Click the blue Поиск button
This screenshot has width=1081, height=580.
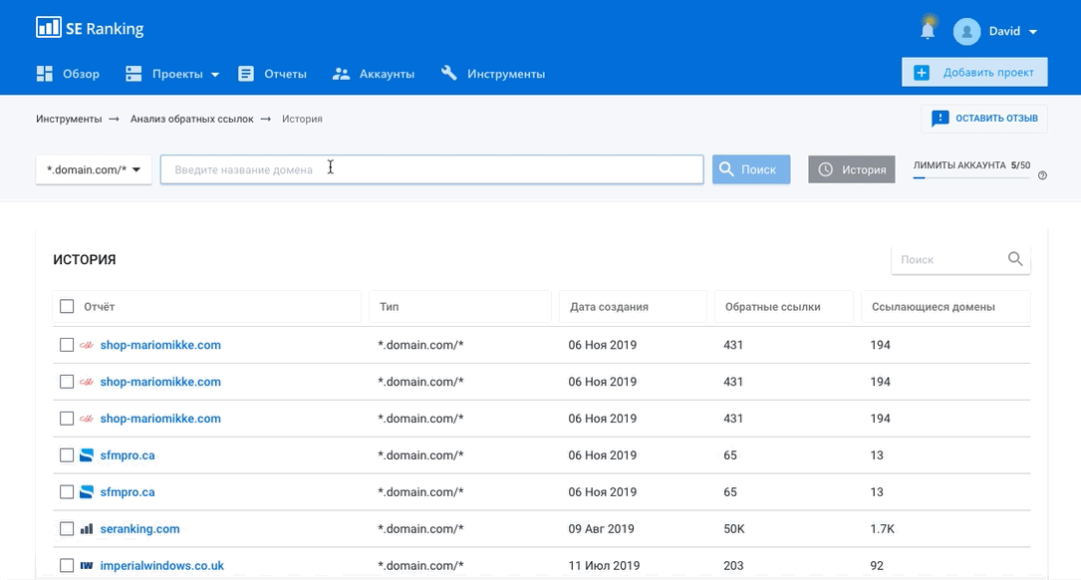[751, 169]
